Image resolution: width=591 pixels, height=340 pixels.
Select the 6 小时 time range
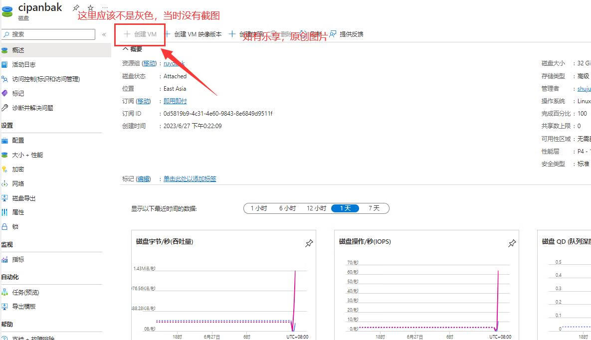coord(288,208)
